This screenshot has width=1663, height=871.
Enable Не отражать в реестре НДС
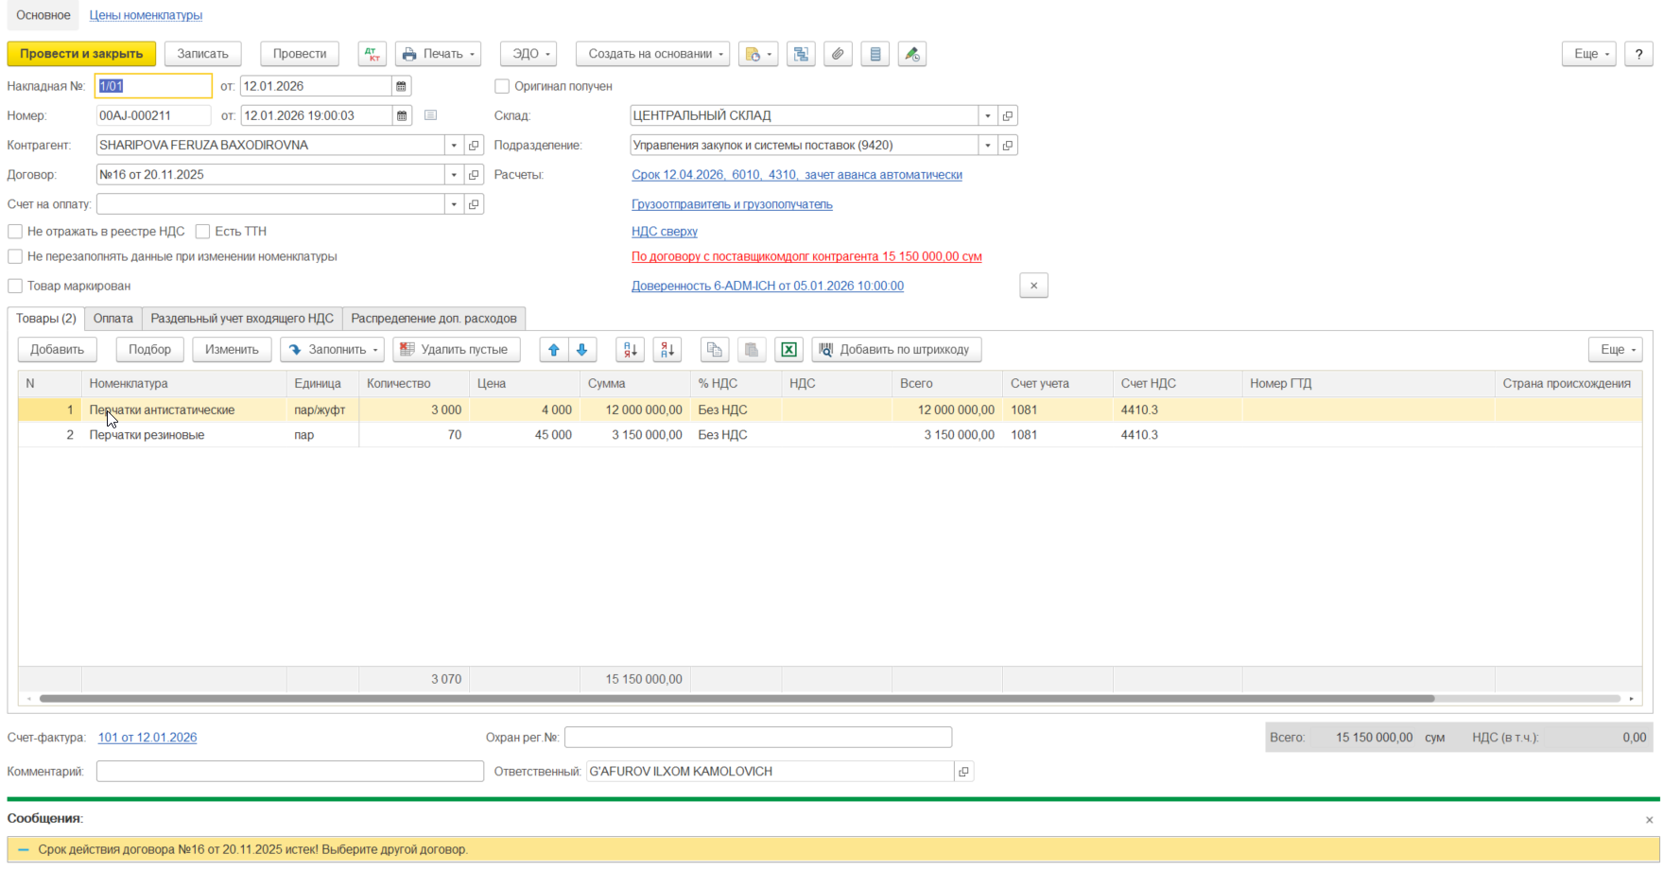(x=15, y=232)
